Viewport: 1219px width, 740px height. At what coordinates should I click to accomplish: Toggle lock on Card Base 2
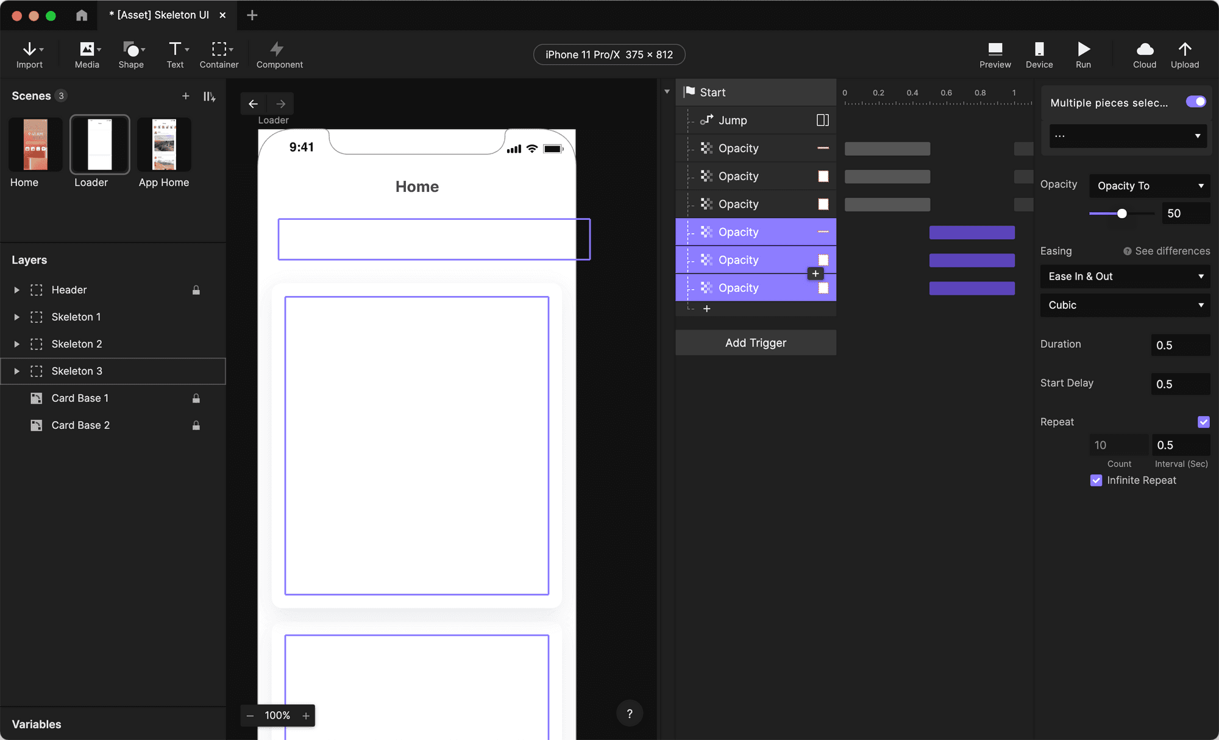point(196,425)
